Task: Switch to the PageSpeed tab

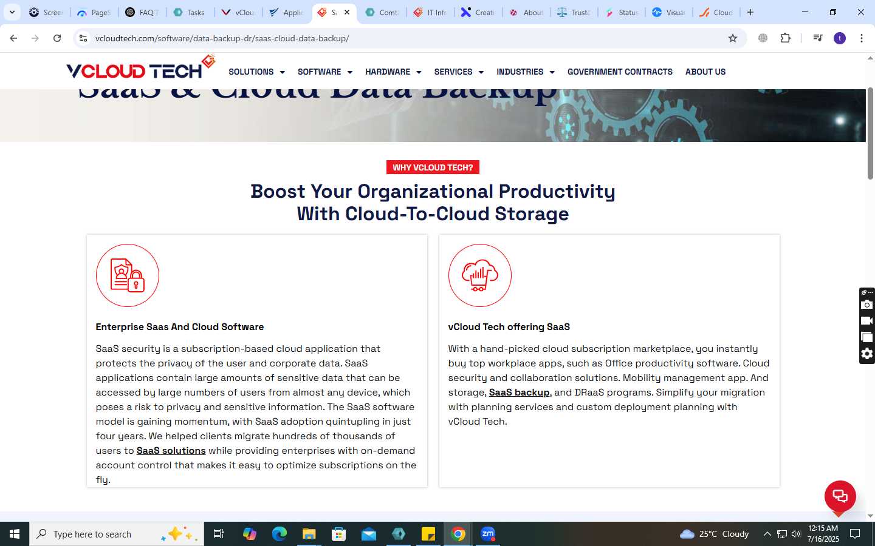Action: [x=95, y=12]
